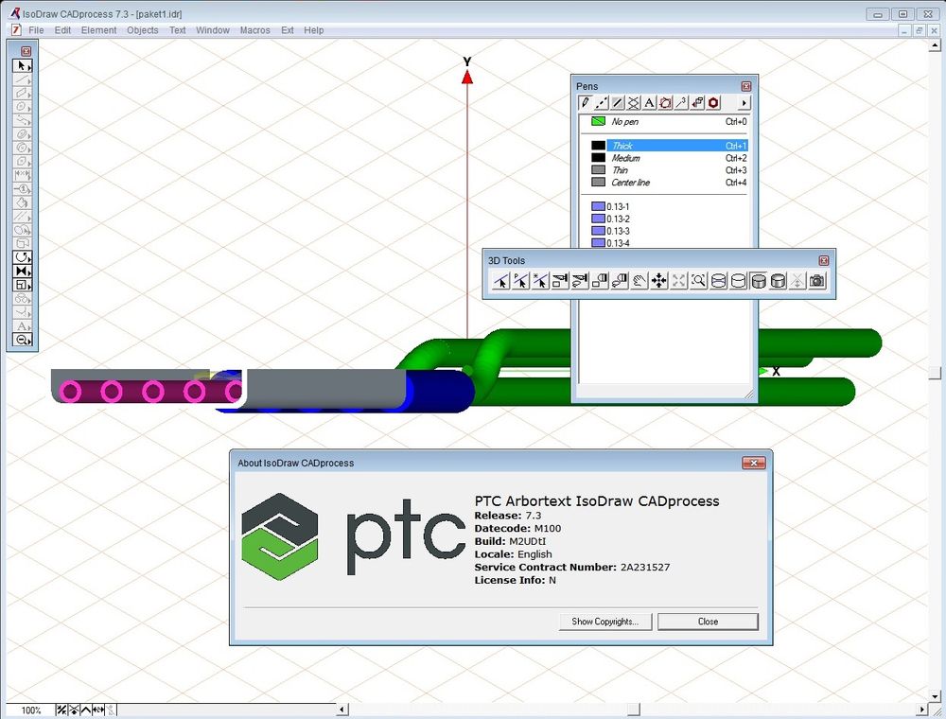The height and width of the screenshot is (719, 946).
Task: Click the camera icon in 3D Tools
Action: [817, 280]
